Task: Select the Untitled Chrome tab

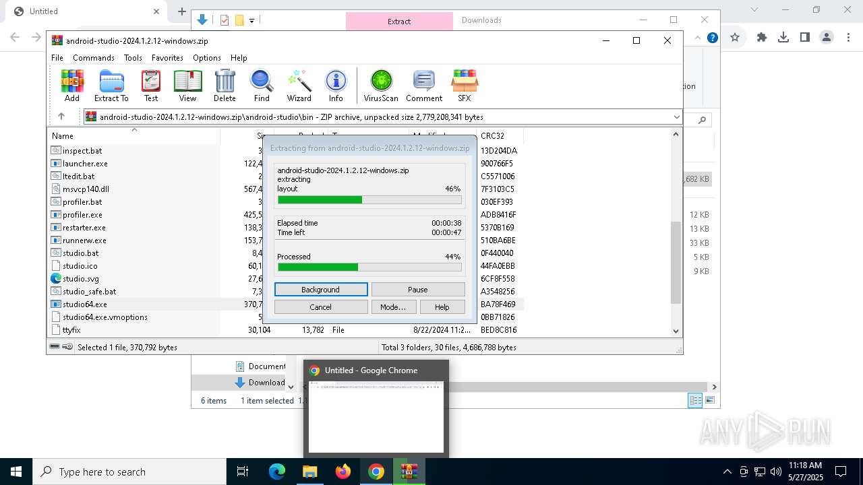Action: click(86, 11)
